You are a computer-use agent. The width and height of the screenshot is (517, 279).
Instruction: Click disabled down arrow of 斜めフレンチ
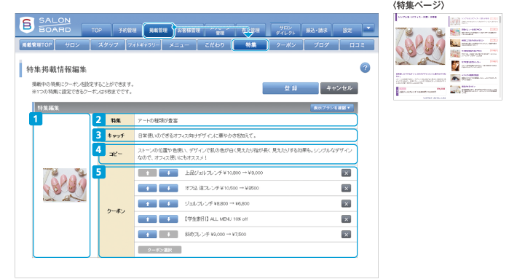coord(168,235)
